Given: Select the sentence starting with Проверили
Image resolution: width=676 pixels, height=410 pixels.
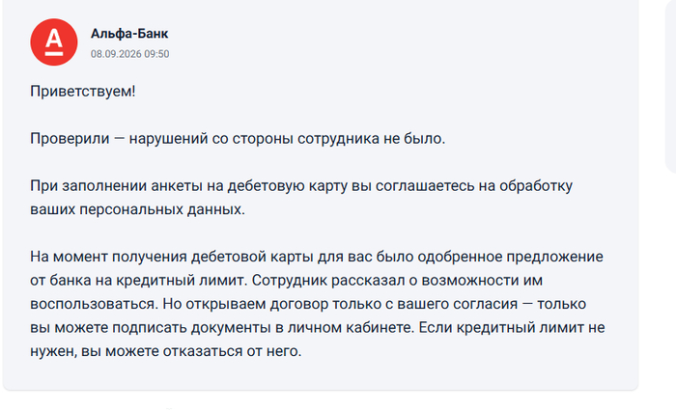Looking at the screenshot, I should (x=238, y=139).
